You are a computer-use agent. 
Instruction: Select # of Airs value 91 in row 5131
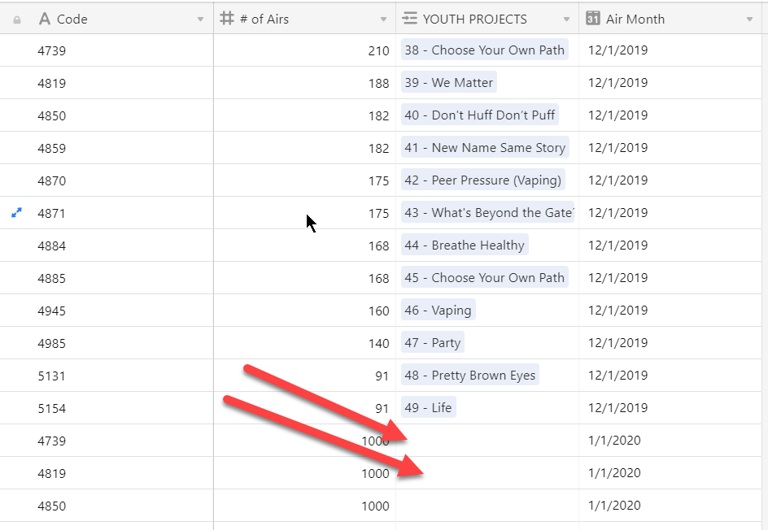click(304, 376)
